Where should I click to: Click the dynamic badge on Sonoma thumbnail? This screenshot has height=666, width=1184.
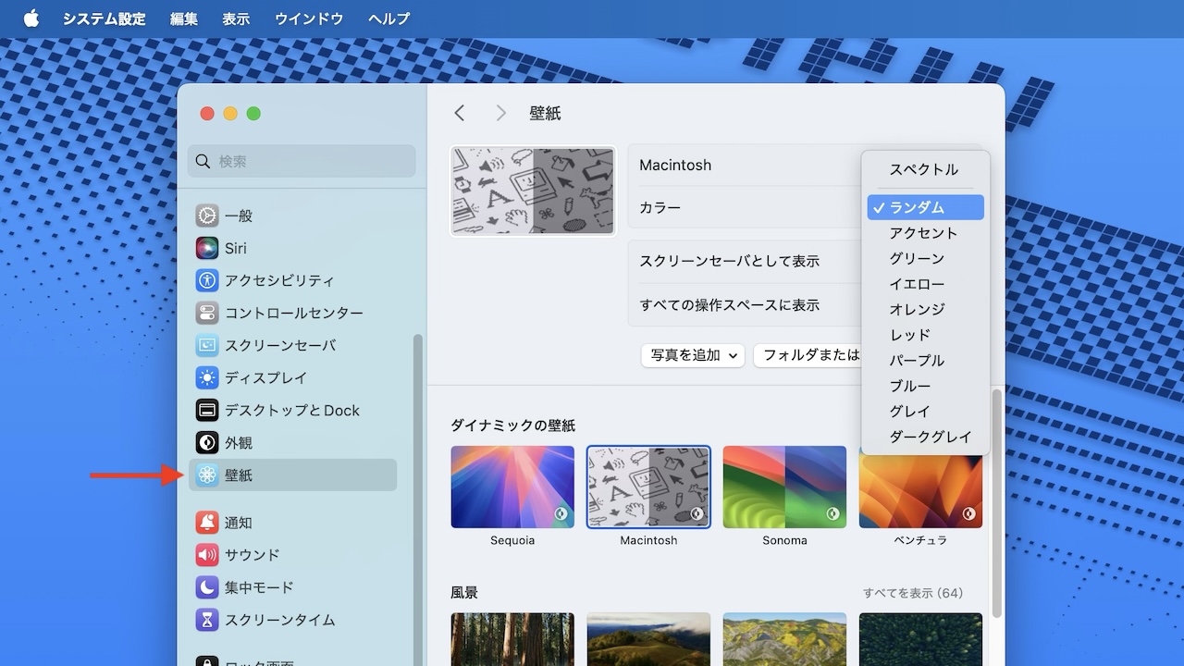[x=832, y=513]
